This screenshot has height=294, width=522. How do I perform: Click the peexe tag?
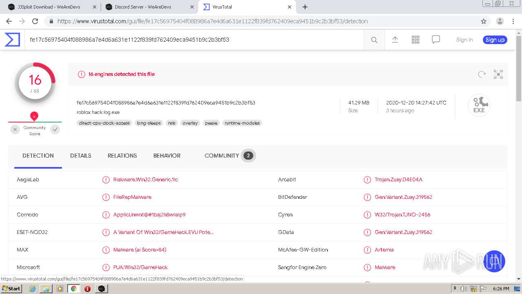point(211,123)
